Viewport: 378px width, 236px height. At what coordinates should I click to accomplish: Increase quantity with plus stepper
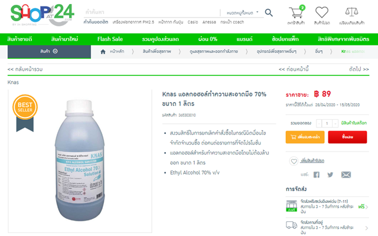coord(335,123)
